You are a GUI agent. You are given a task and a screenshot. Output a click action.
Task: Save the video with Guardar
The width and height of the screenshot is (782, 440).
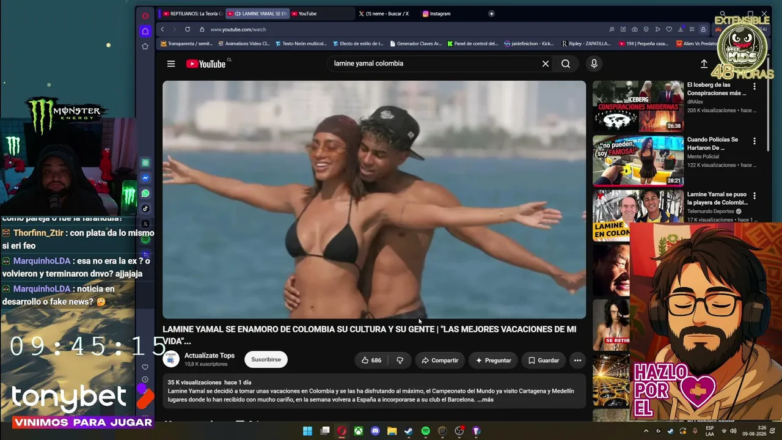pyautogui.click(x=543, y=361)
